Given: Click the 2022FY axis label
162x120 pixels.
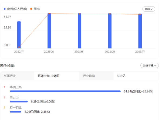Looking at the screenshot, I should (x=19, y=52).
